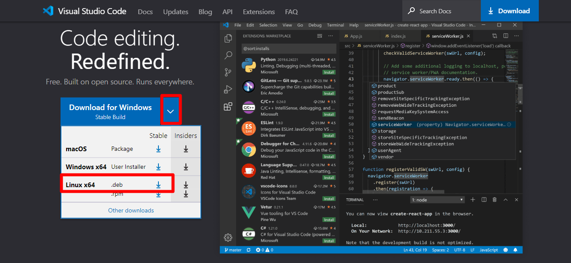The height and width of the screenshot is (263, 571).
Task: Close the terminal panel
Action: click(x=516, y=200)
